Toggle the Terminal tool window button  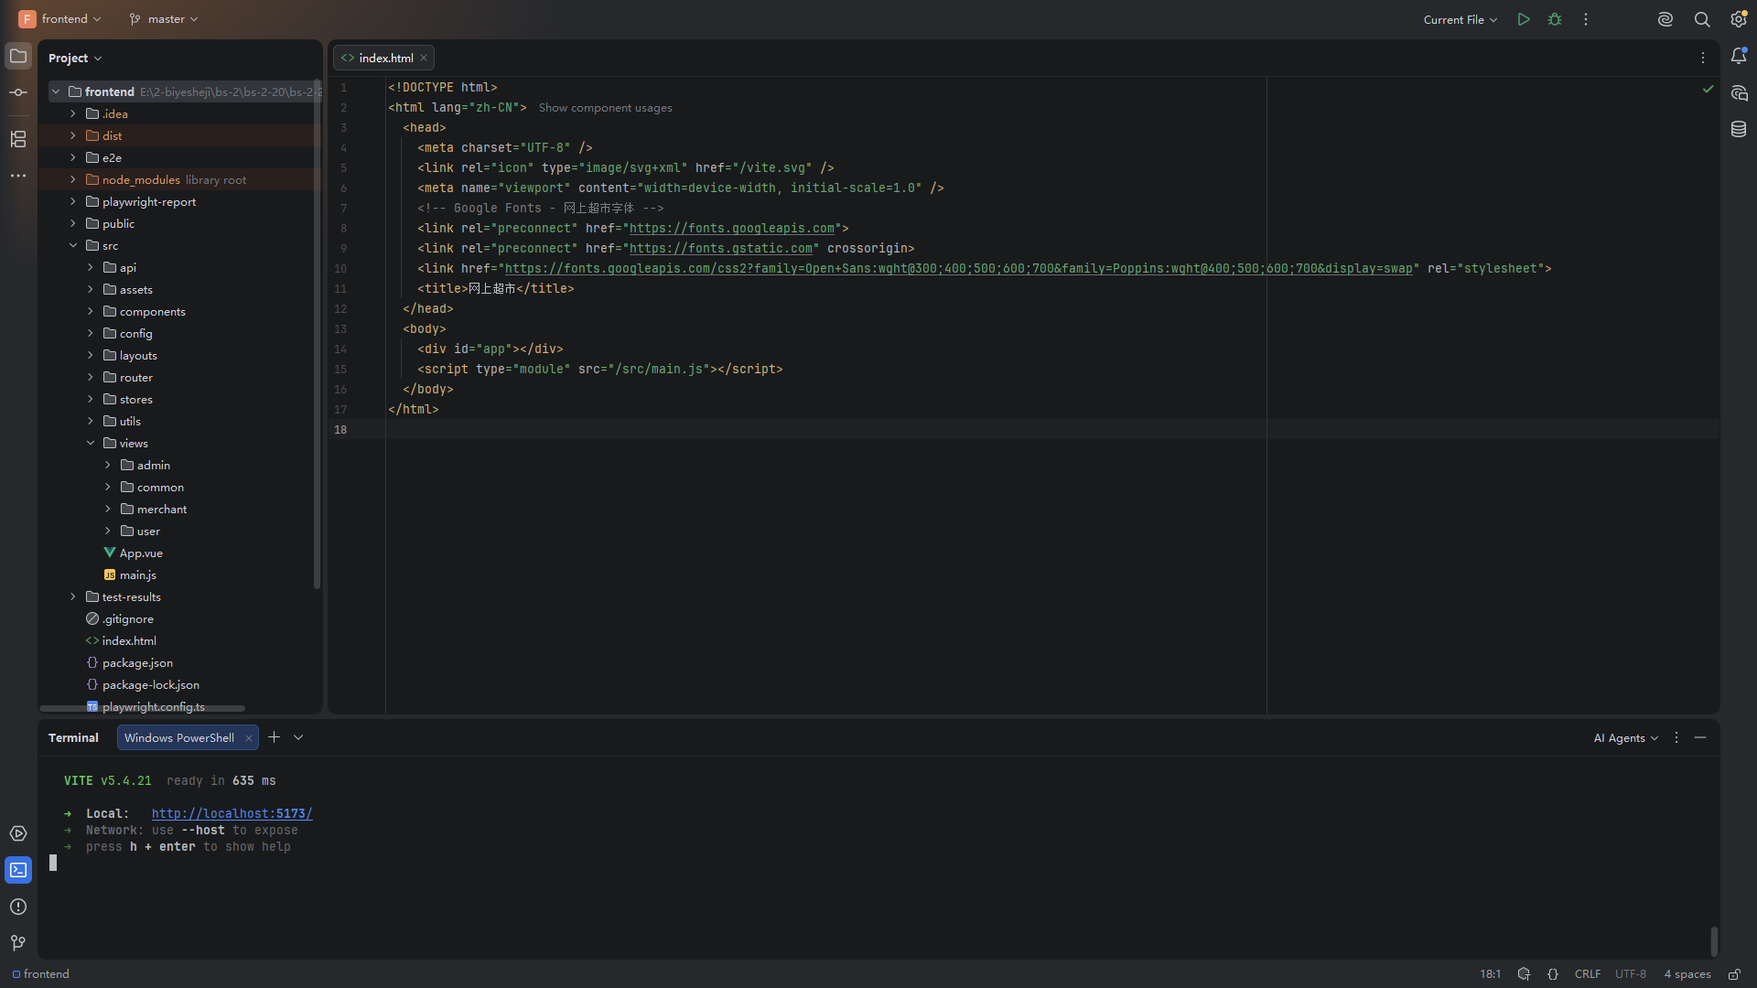pos(18,870)
